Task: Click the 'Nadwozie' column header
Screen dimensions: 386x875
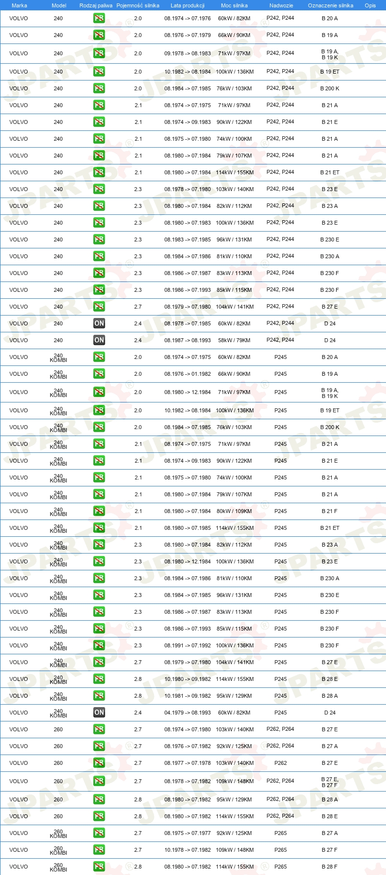Action: tap(281, 5)
